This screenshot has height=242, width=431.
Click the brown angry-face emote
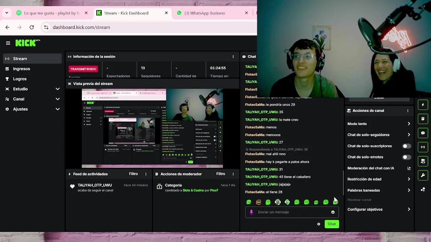coord(259,202)
